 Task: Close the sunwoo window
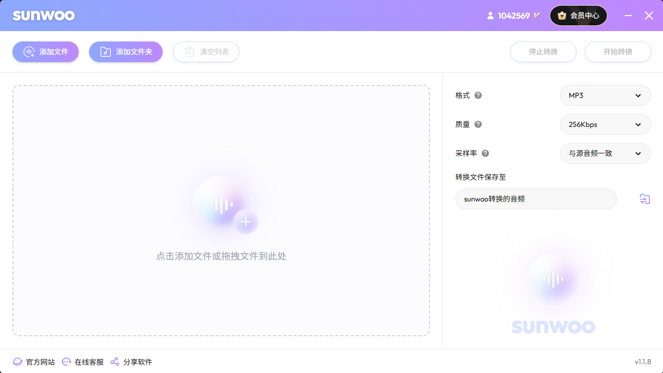pyautogui.click(x=649, y=16)
